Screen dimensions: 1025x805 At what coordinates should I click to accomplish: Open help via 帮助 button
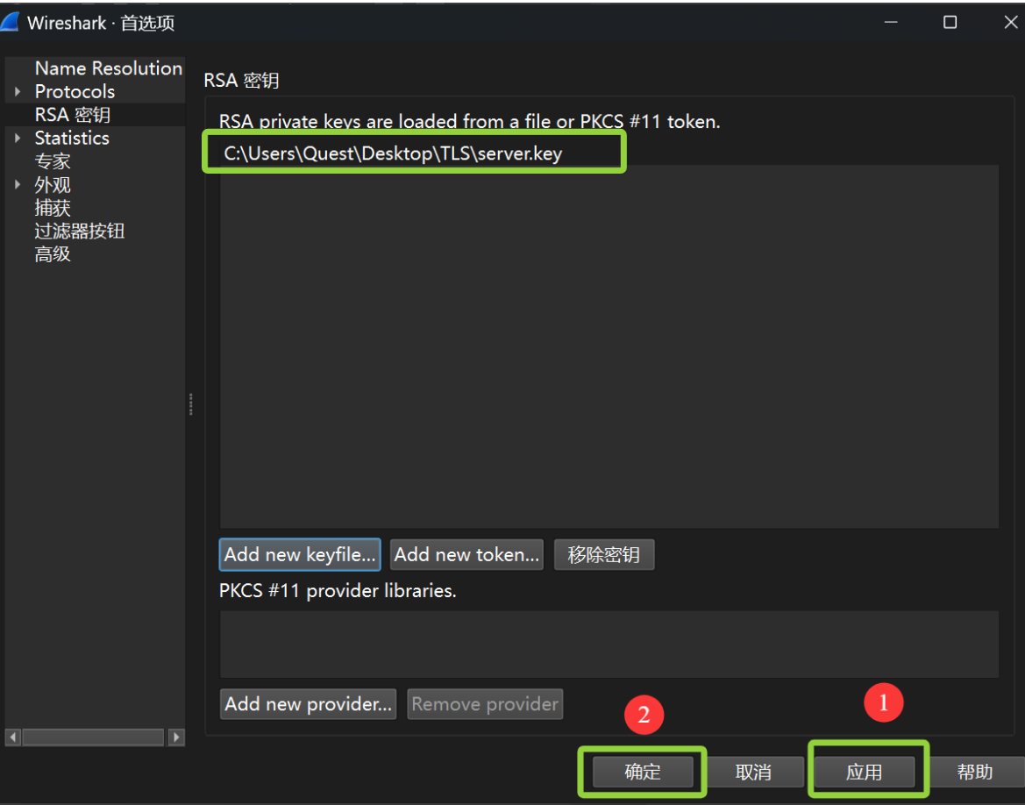pos(974,773)
